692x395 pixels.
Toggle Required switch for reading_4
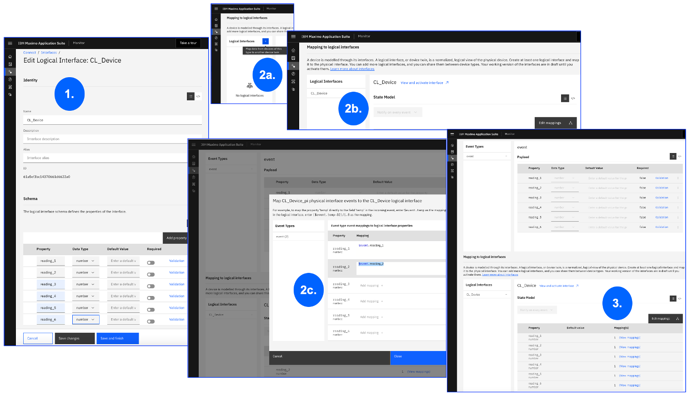(x=151, y=298)
